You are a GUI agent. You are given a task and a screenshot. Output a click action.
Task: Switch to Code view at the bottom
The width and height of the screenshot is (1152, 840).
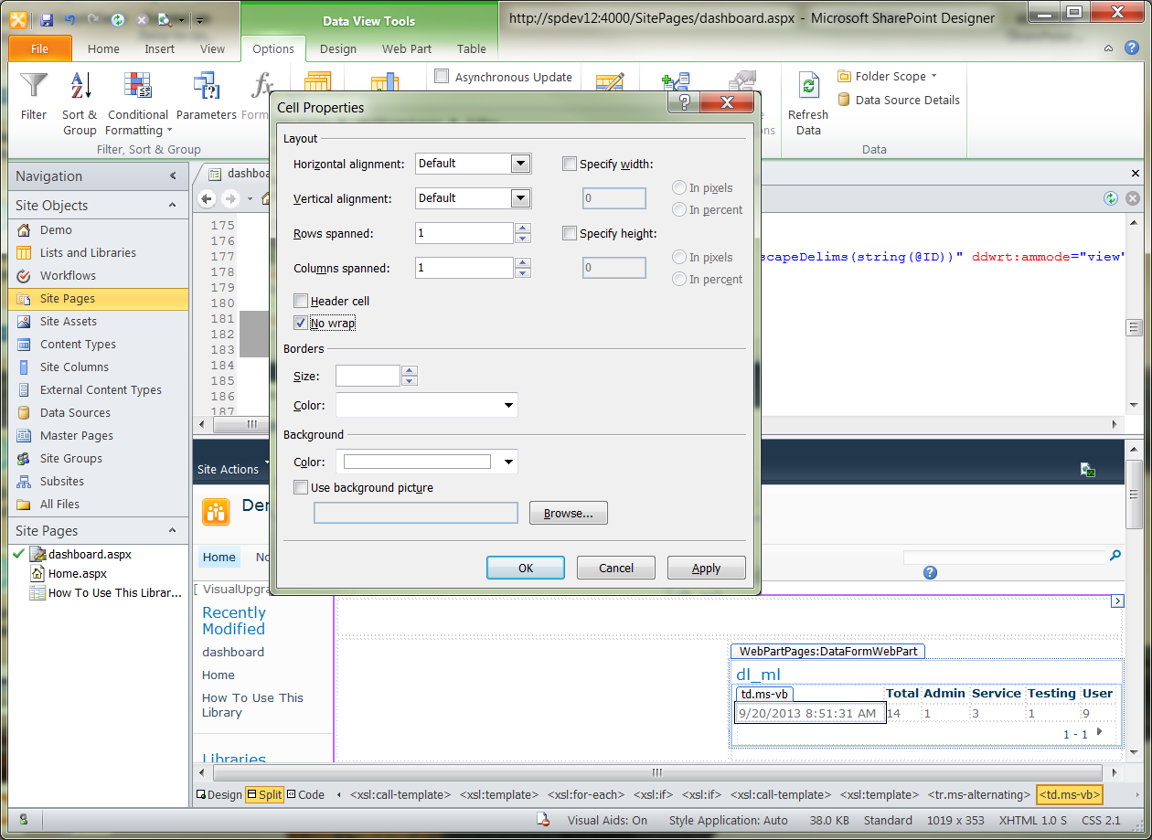tap(306, 794)
